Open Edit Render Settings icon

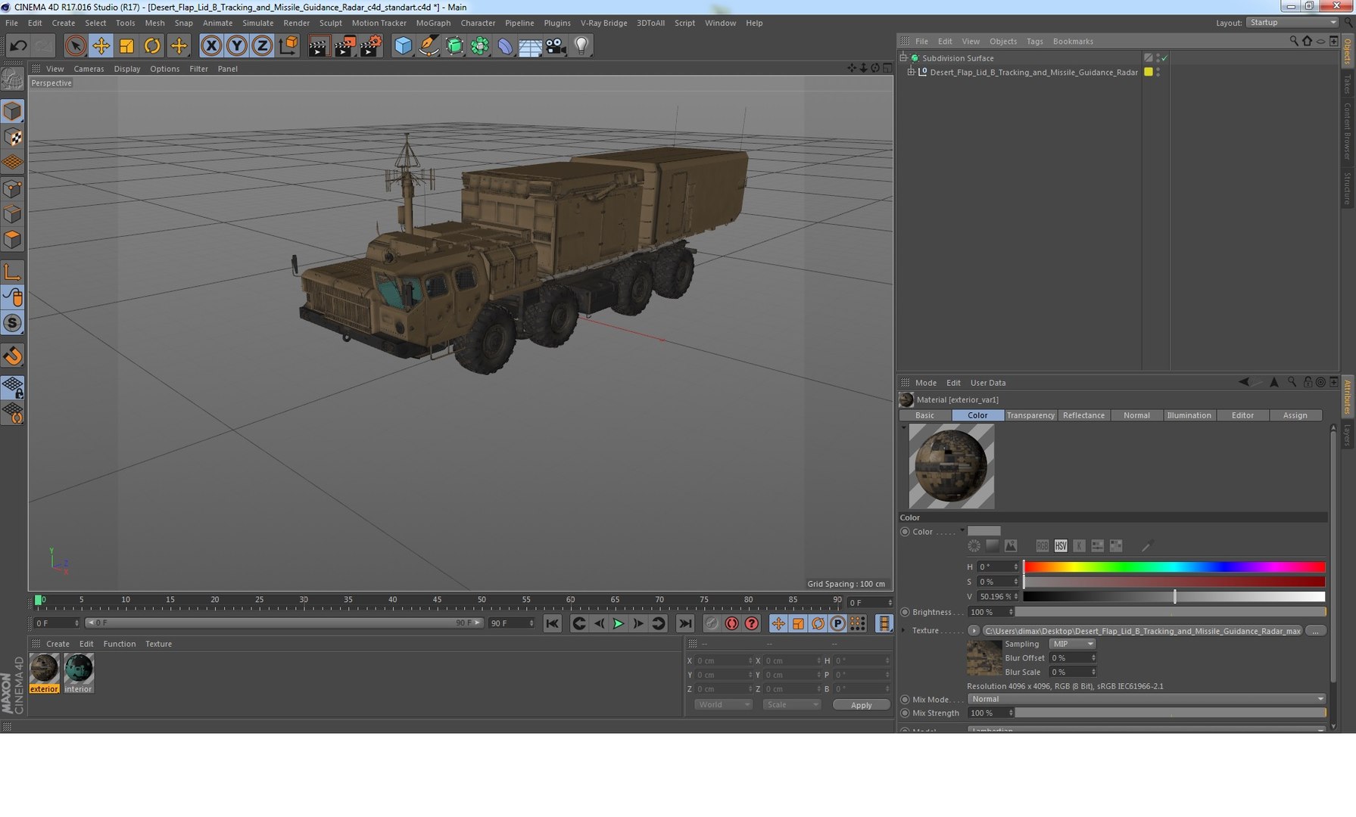pos(370,46)
